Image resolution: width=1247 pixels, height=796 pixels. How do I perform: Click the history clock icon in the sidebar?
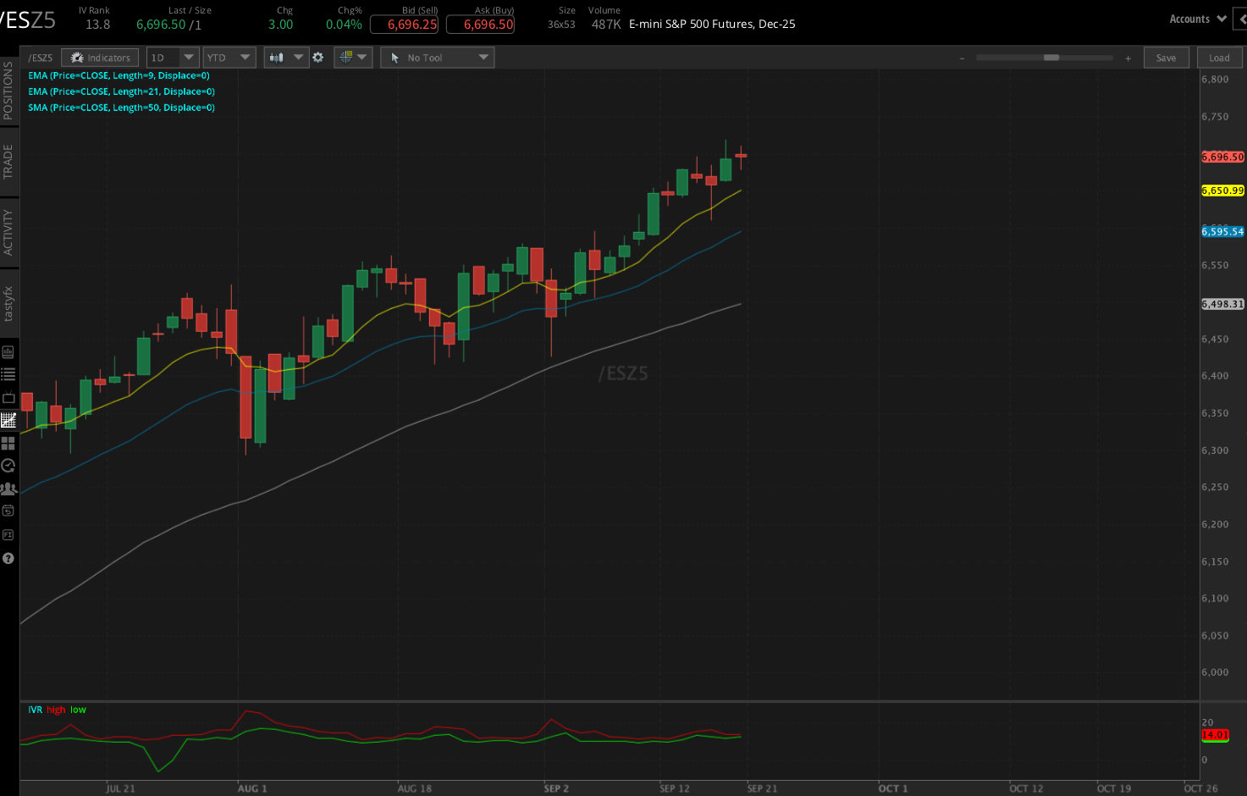(x=8, y=465)
